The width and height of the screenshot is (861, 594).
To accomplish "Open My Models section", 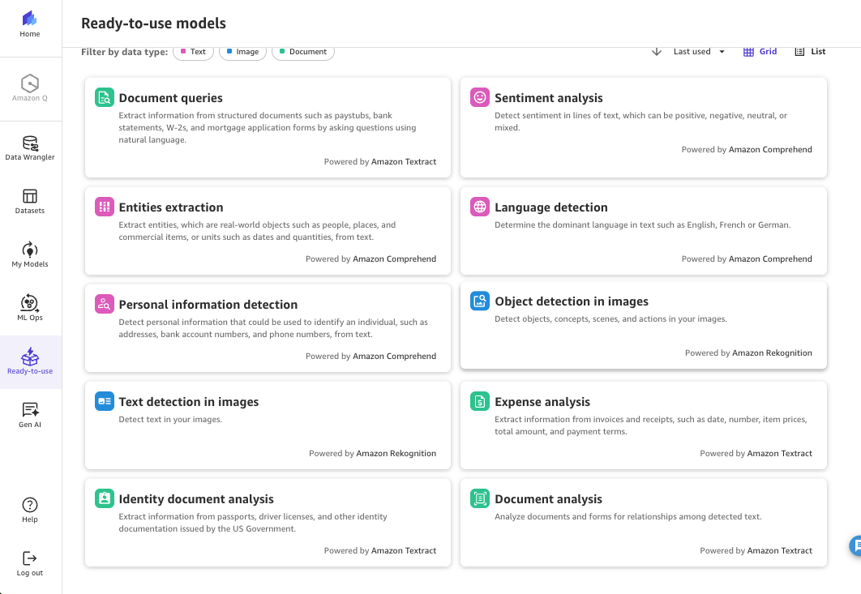I will 30,254.
